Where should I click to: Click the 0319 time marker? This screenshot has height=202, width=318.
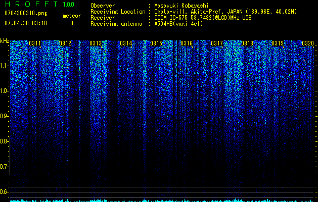coord(278,43)
